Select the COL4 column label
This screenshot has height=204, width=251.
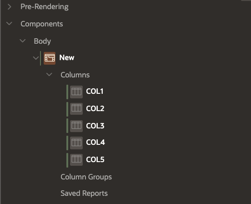click(x=95, y=142)
